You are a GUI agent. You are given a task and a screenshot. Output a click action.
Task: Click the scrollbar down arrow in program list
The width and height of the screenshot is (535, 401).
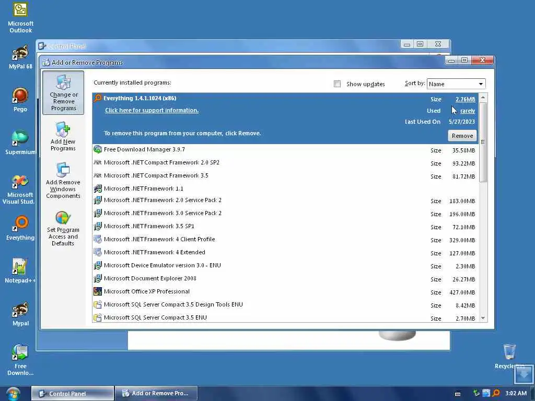pos(483,318)
